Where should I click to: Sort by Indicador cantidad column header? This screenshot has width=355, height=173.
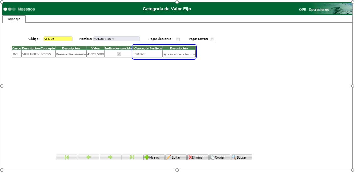click(119, 48)
